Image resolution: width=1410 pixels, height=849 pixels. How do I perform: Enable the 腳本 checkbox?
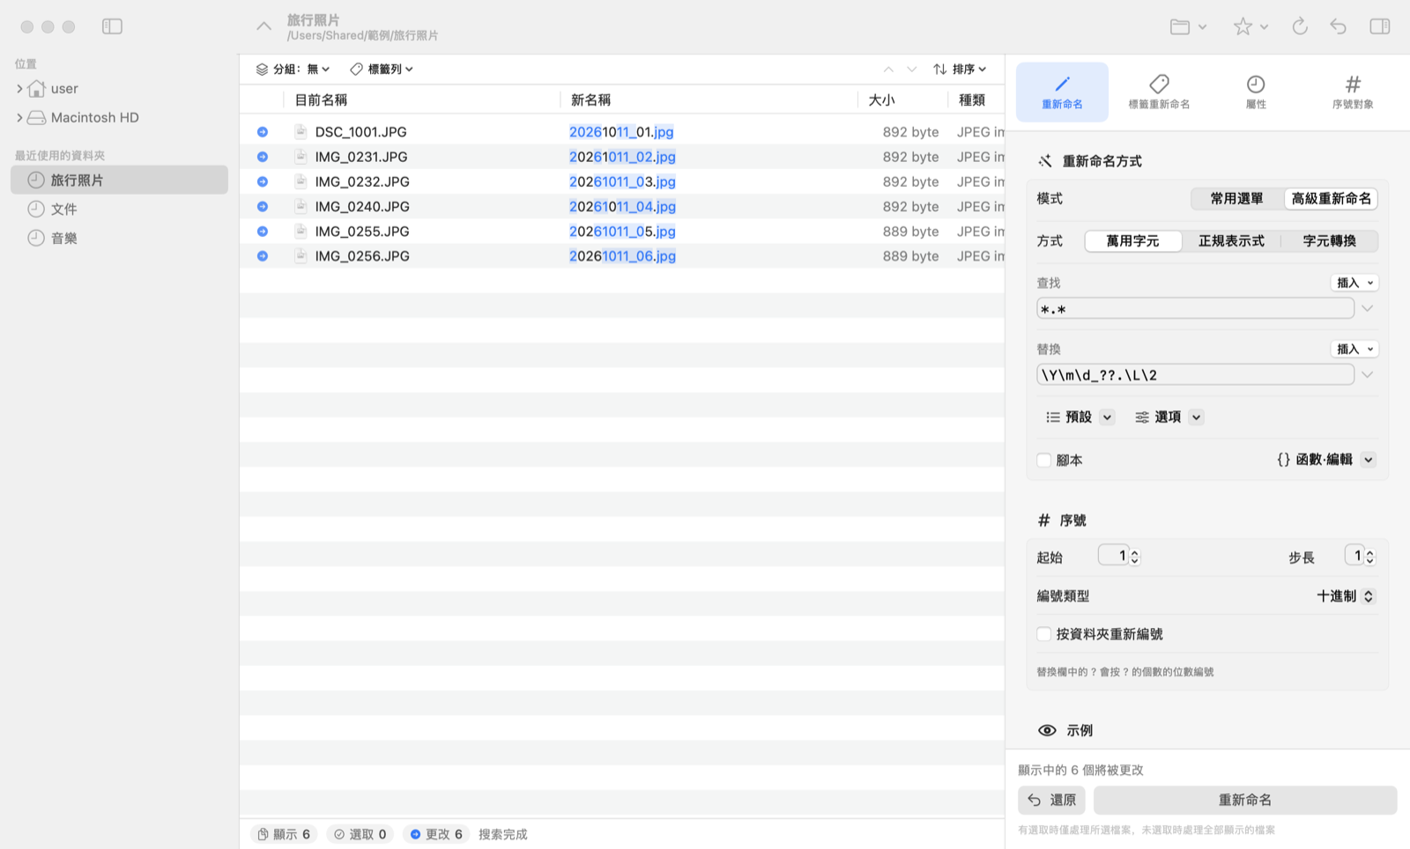click(x=1044, y=460)
